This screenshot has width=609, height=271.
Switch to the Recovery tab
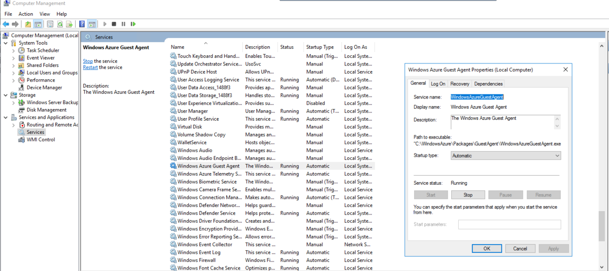coord(460,84)
